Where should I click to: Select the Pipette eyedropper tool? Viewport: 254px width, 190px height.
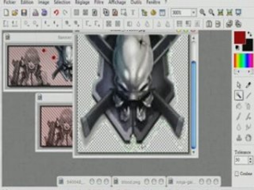point(248,85)
